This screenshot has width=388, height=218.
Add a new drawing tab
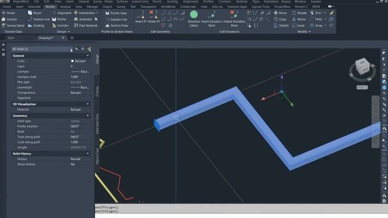[72, 38]
